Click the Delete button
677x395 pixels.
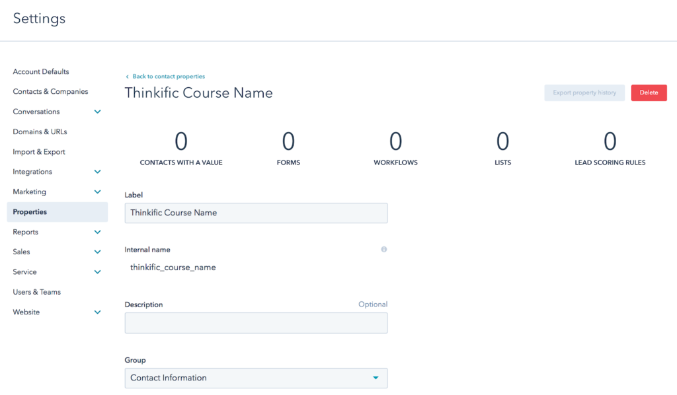click(649, 92)
